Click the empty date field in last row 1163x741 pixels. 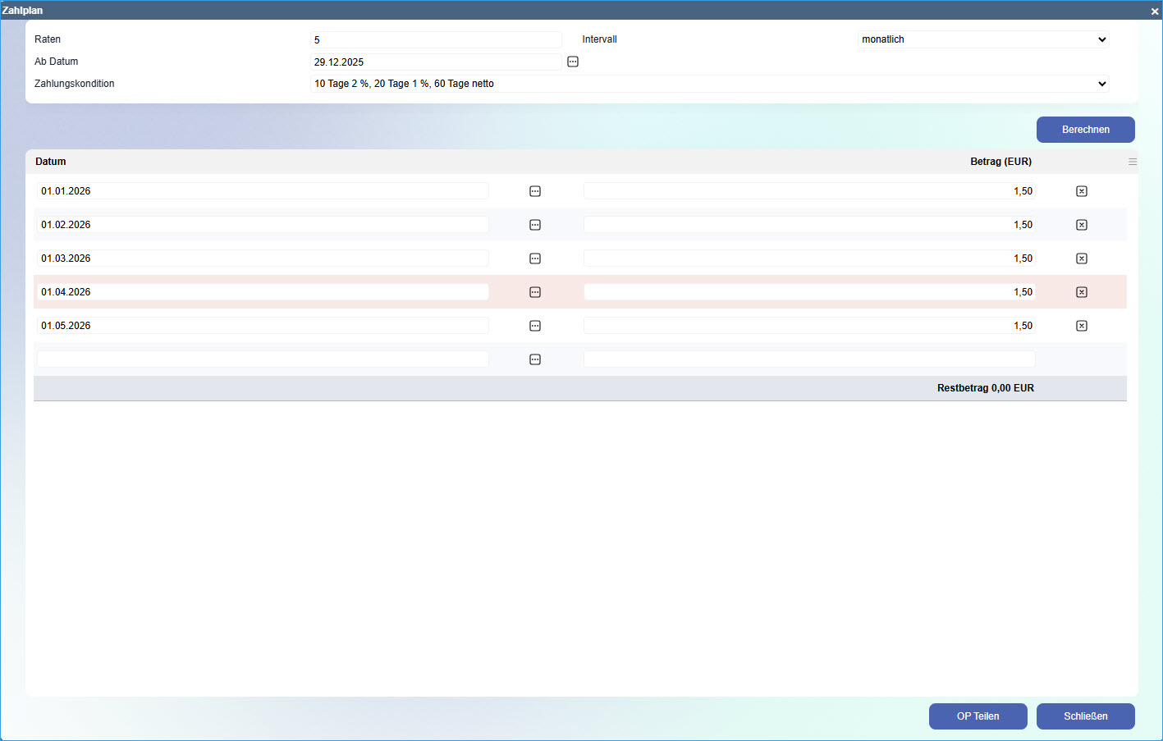tap(263, 359)
